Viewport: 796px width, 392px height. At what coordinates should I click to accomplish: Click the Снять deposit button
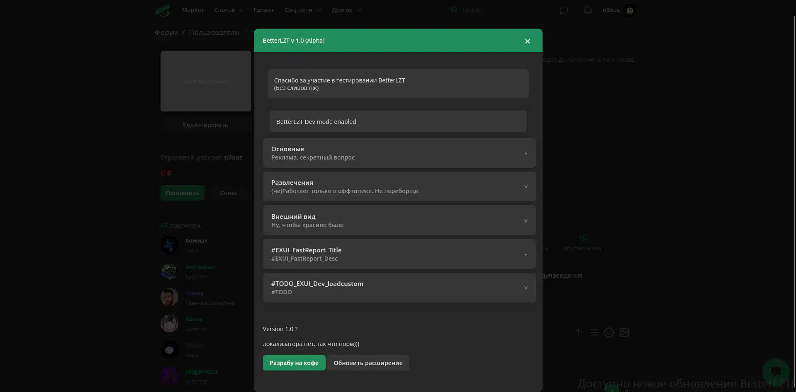(x=229, y=193)
